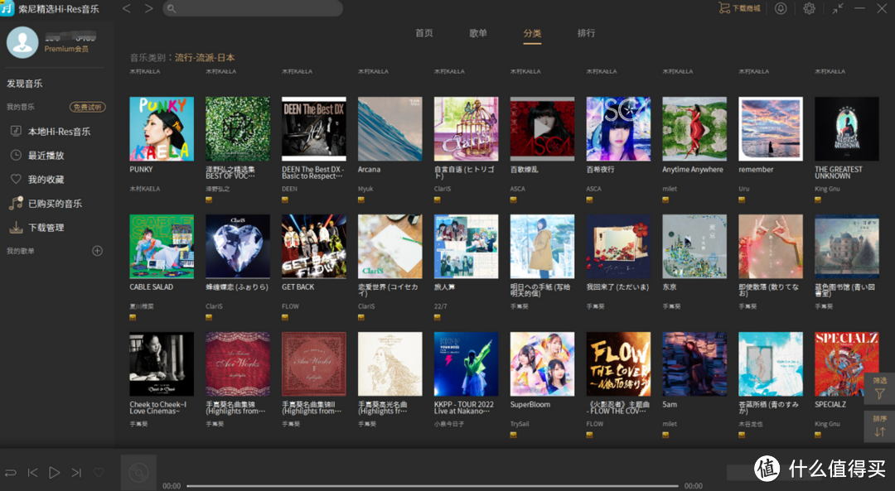Image resolution: width=895 pixels, height=491 pixels.
Task: Skip to previous track
Action: click(32, 472)
